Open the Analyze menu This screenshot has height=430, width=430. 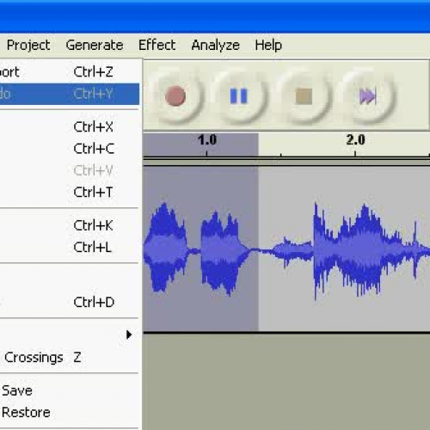coord(215,46)
